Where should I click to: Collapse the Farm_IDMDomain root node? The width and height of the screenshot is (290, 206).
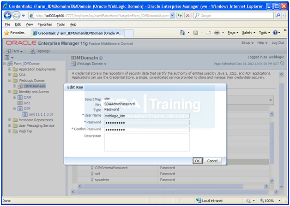point(5,64)
